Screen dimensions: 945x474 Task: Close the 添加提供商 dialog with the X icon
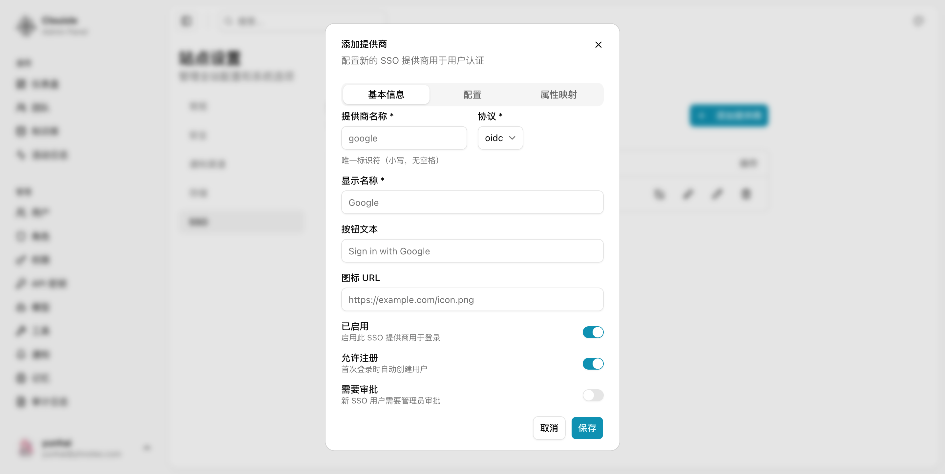click(598, 44)
